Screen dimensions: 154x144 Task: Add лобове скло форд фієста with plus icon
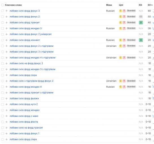(x=6, y=122)
